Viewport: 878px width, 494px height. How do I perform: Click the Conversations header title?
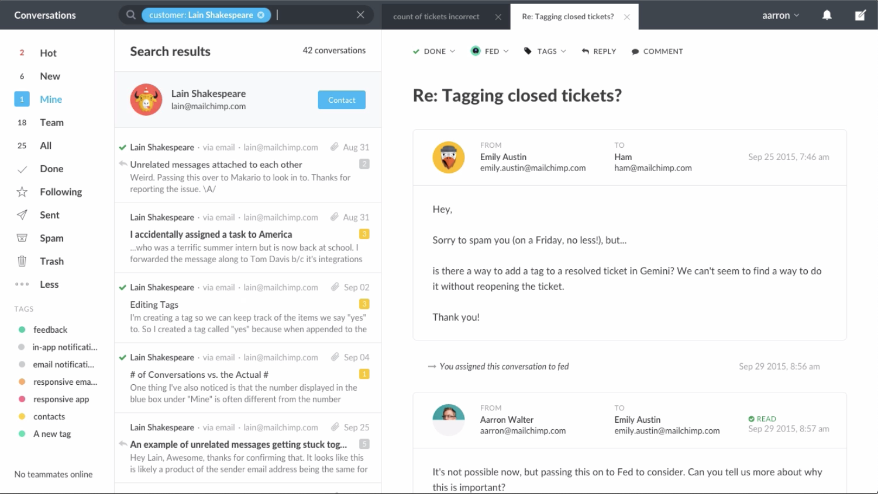pos(45,15)
